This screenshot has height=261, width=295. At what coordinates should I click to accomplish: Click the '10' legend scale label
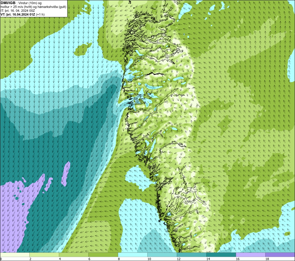[149, 259]
